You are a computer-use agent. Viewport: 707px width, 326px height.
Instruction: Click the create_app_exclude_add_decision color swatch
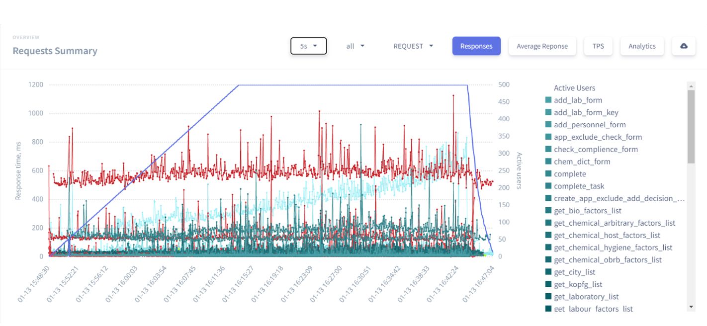pos(548,198)
